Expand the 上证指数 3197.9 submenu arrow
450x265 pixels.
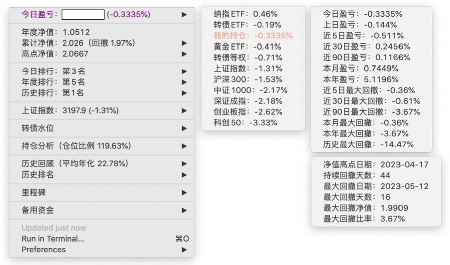pos(184,111)
